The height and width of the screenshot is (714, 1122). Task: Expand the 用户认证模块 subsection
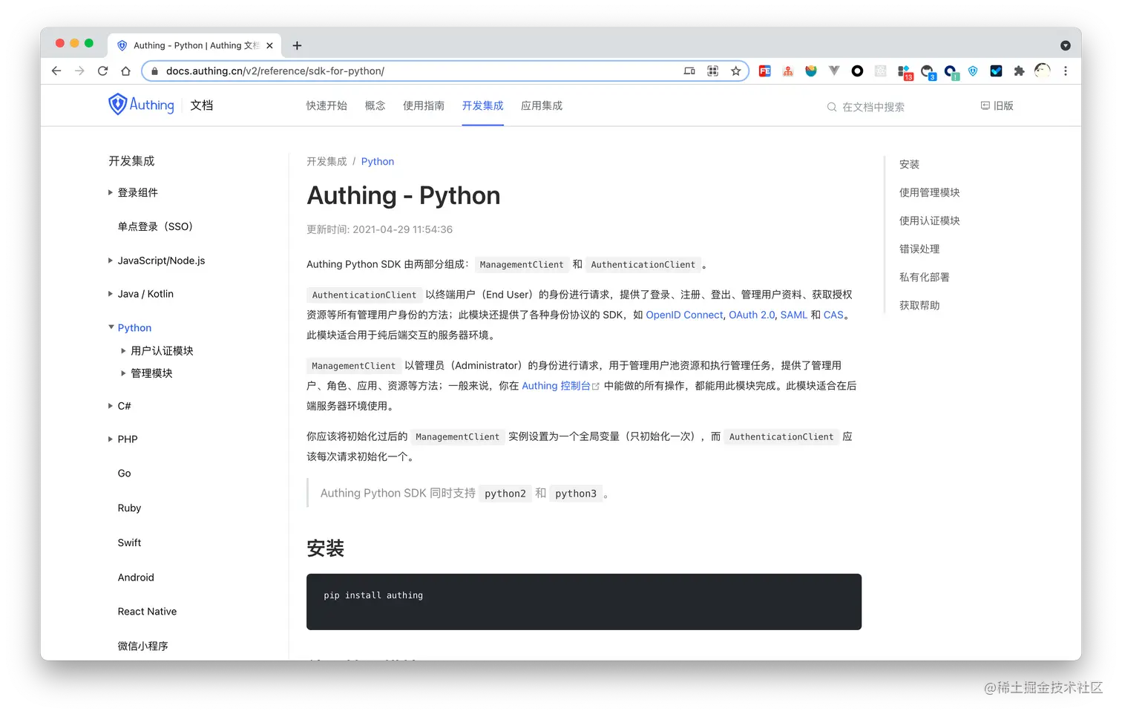point(123,350)
